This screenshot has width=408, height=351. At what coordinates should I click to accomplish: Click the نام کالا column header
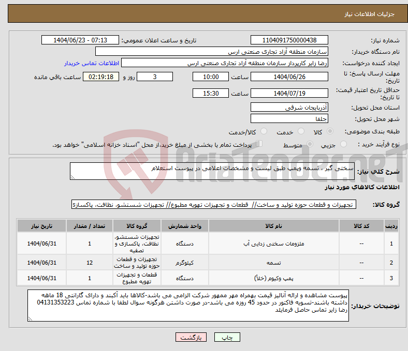point(274,226)
